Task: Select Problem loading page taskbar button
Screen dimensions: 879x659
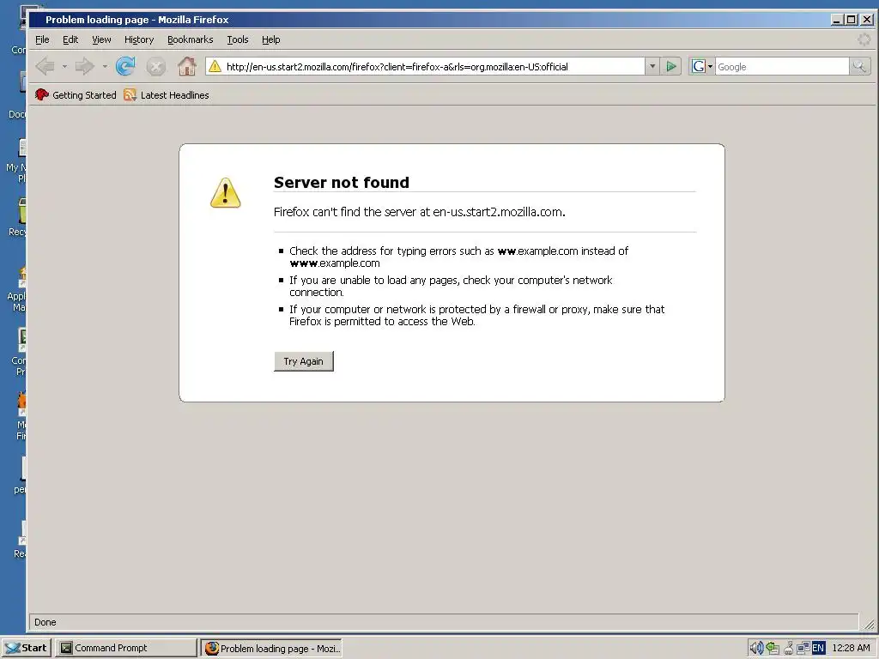Action: click(x=272, y=649)
